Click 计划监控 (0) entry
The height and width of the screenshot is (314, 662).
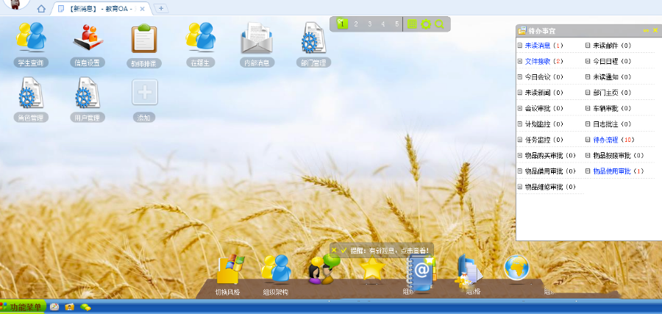[x=544, y=124]
